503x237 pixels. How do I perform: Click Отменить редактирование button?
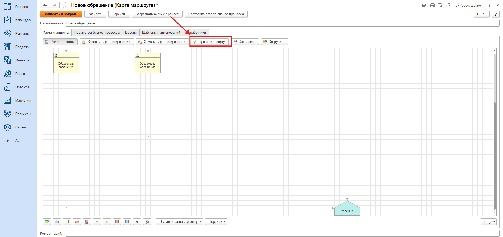click(162, 42)
